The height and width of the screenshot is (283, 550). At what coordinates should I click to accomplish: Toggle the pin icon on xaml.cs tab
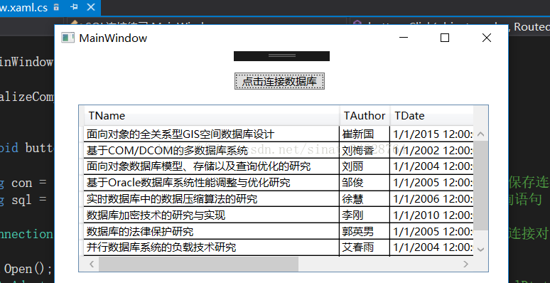pos(74,7)
